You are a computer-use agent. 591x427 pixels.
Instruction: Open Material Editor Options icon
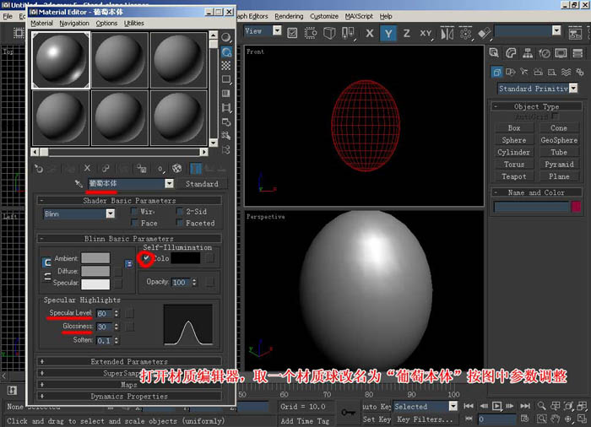(x=226, y=122)
